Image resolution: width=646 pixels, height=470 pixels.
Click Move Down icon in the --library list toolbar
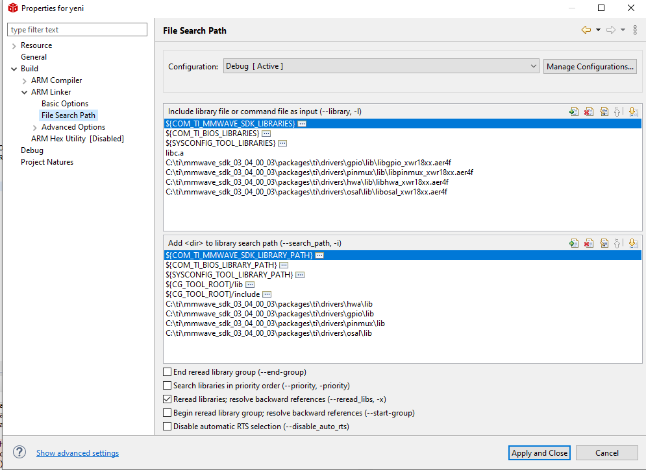click(633, 112)
